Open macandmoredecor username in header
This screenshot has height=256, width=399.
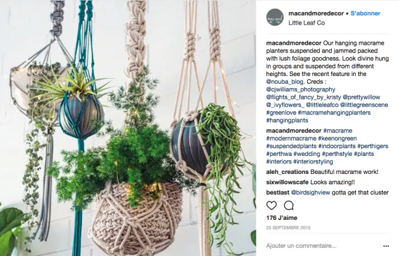click(x=316, y=14)
